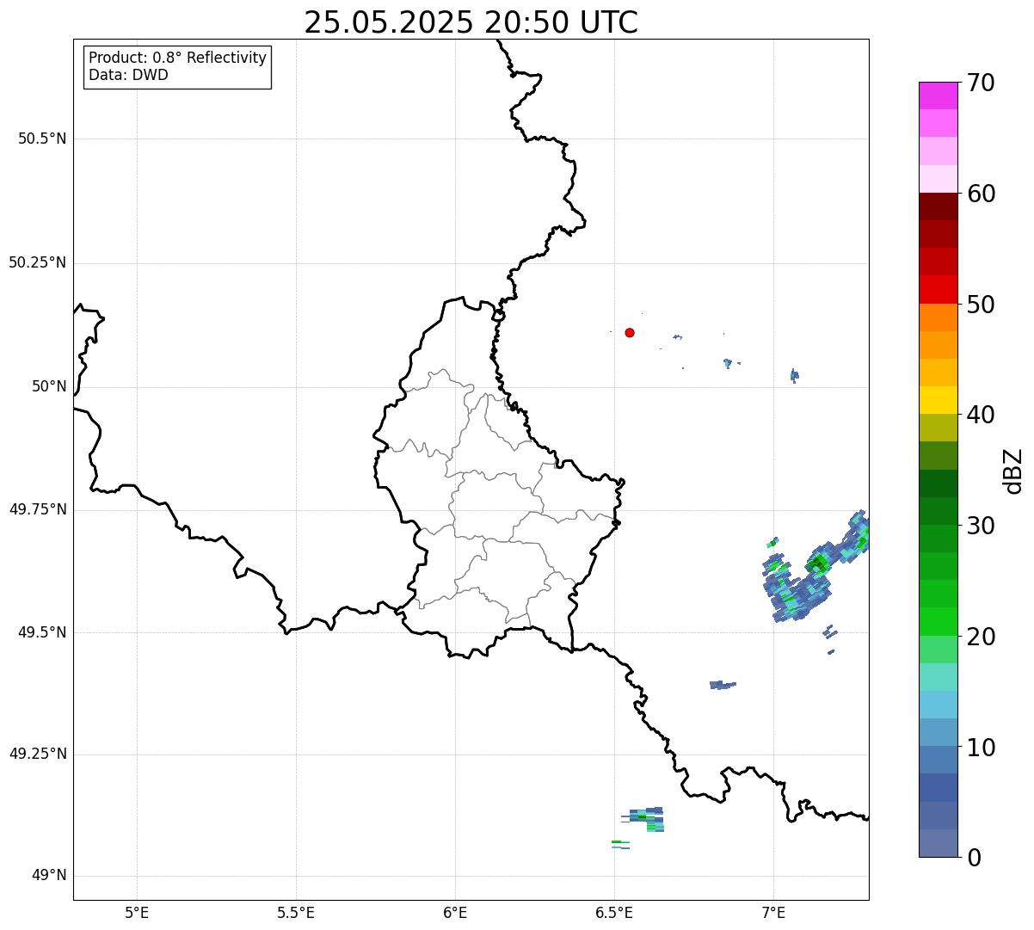
Task: Click the 49.25°N latitude label
Action: coord(38,754)
